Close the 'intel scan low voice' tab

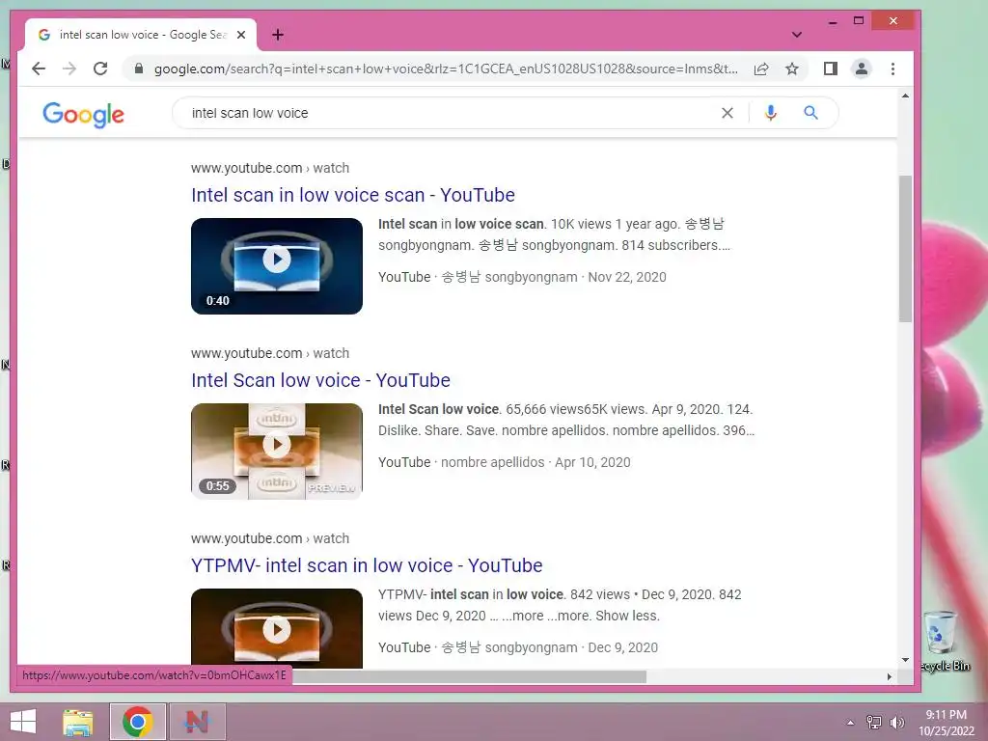pyautogui.click(x=240, y=35)
